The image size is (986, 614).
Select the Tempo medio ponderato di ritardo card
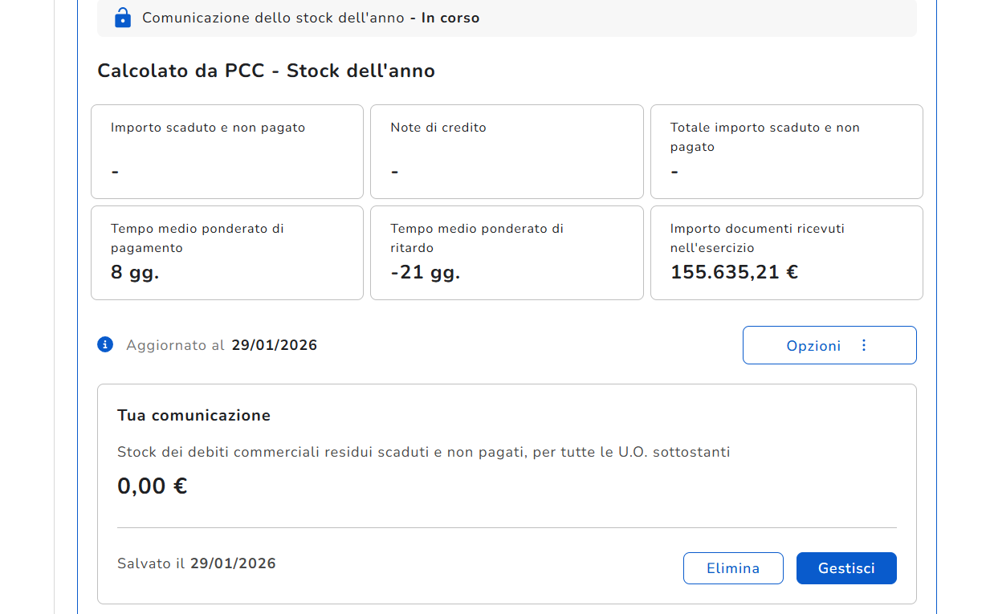[507, 253]
